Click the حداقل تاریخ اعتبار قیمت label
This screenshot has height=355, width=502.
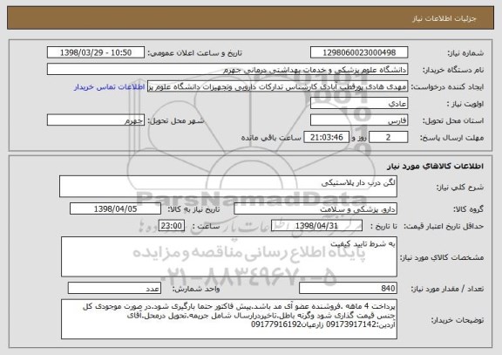tap(444, 226)
